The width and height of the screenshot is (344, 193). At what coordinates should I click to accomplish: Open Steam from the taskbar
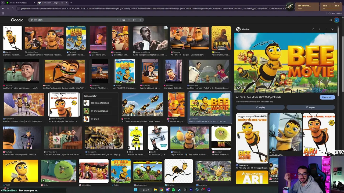pyautogui.click(x=179, y=190)
